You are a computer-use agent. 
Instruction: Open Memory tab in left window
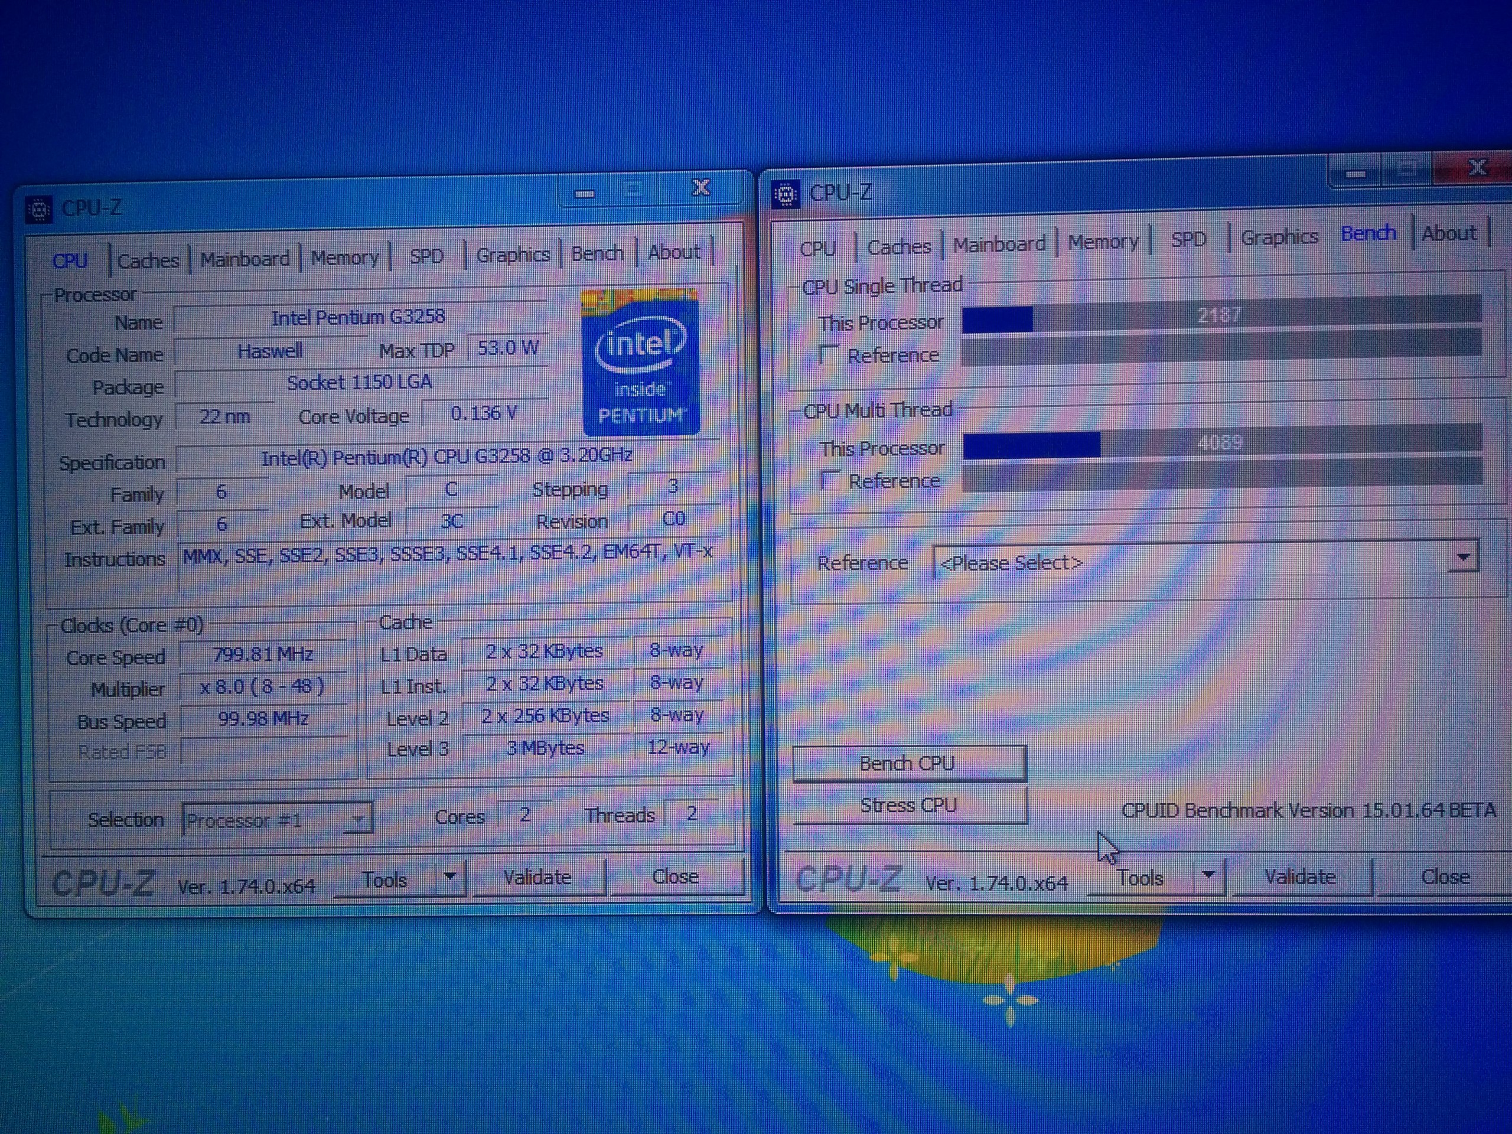click(x=344, y=258)
